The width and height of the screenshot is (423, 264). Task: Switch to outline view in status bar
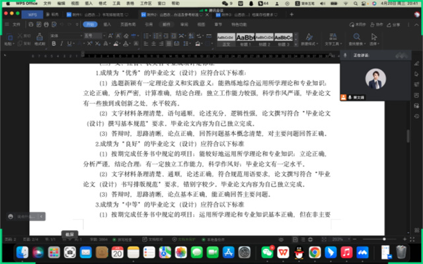[303, 239]
